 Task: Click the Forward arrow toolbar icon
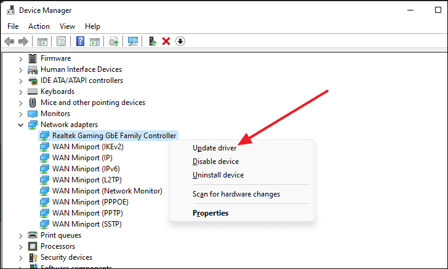point(23,41)
